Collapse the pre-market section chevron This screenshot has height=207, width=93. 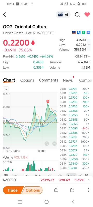89,56
